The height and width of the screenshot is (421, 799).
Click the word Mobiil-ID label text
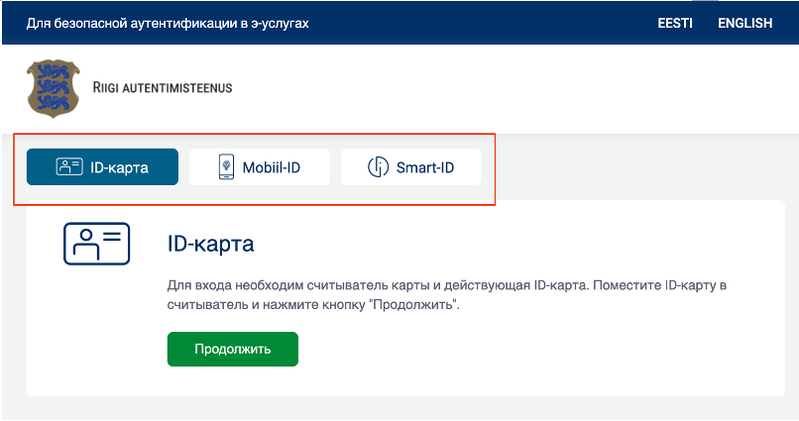coord(272,167)
